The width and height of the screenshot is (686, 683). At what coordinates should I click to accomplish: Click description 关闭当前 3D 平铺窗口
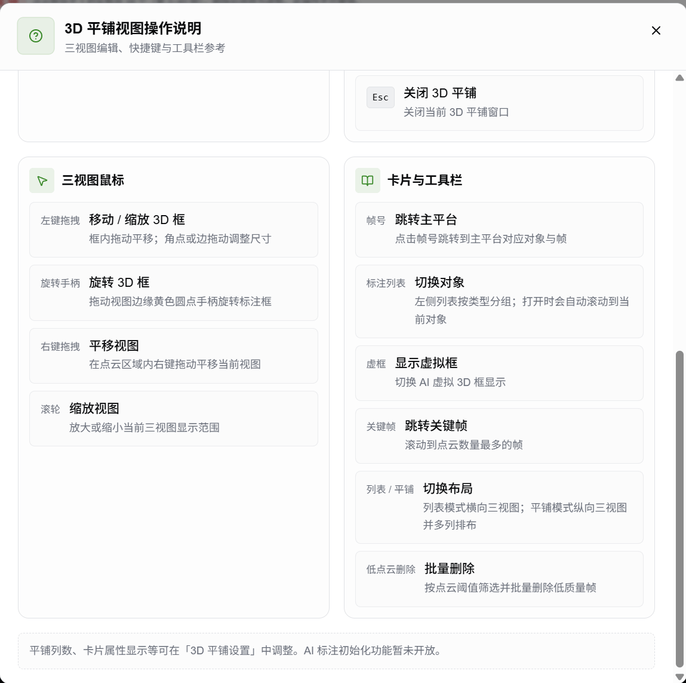456,112
